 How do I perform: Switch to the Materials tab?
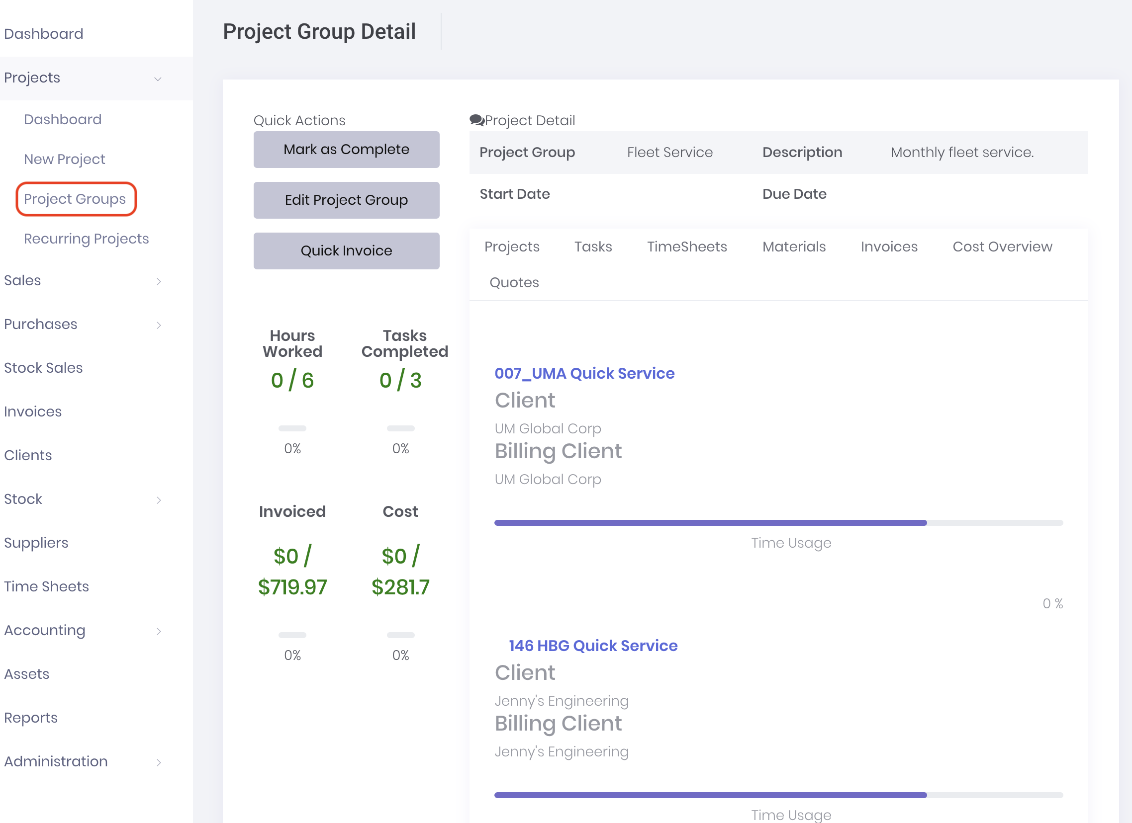794,247
